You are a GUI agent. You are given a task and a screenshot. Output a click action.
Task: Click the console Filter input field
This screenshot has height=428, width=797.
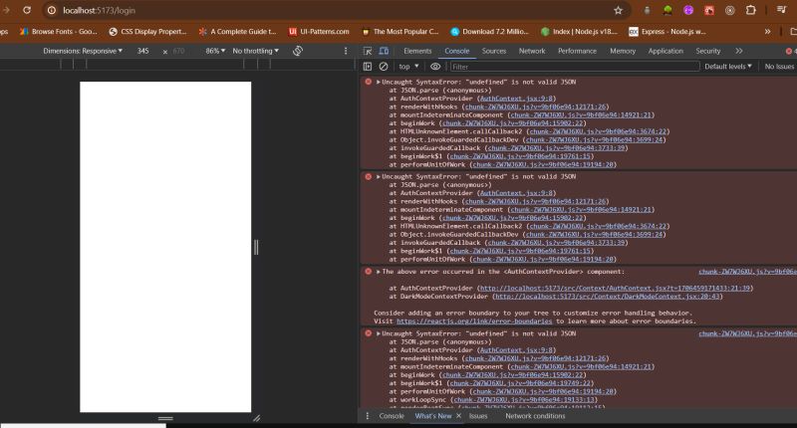[x=575, y=67]
